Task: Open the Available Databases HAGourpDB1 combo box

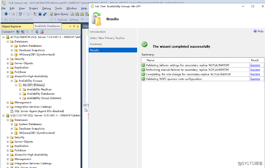Action: (x=33, y=19)
